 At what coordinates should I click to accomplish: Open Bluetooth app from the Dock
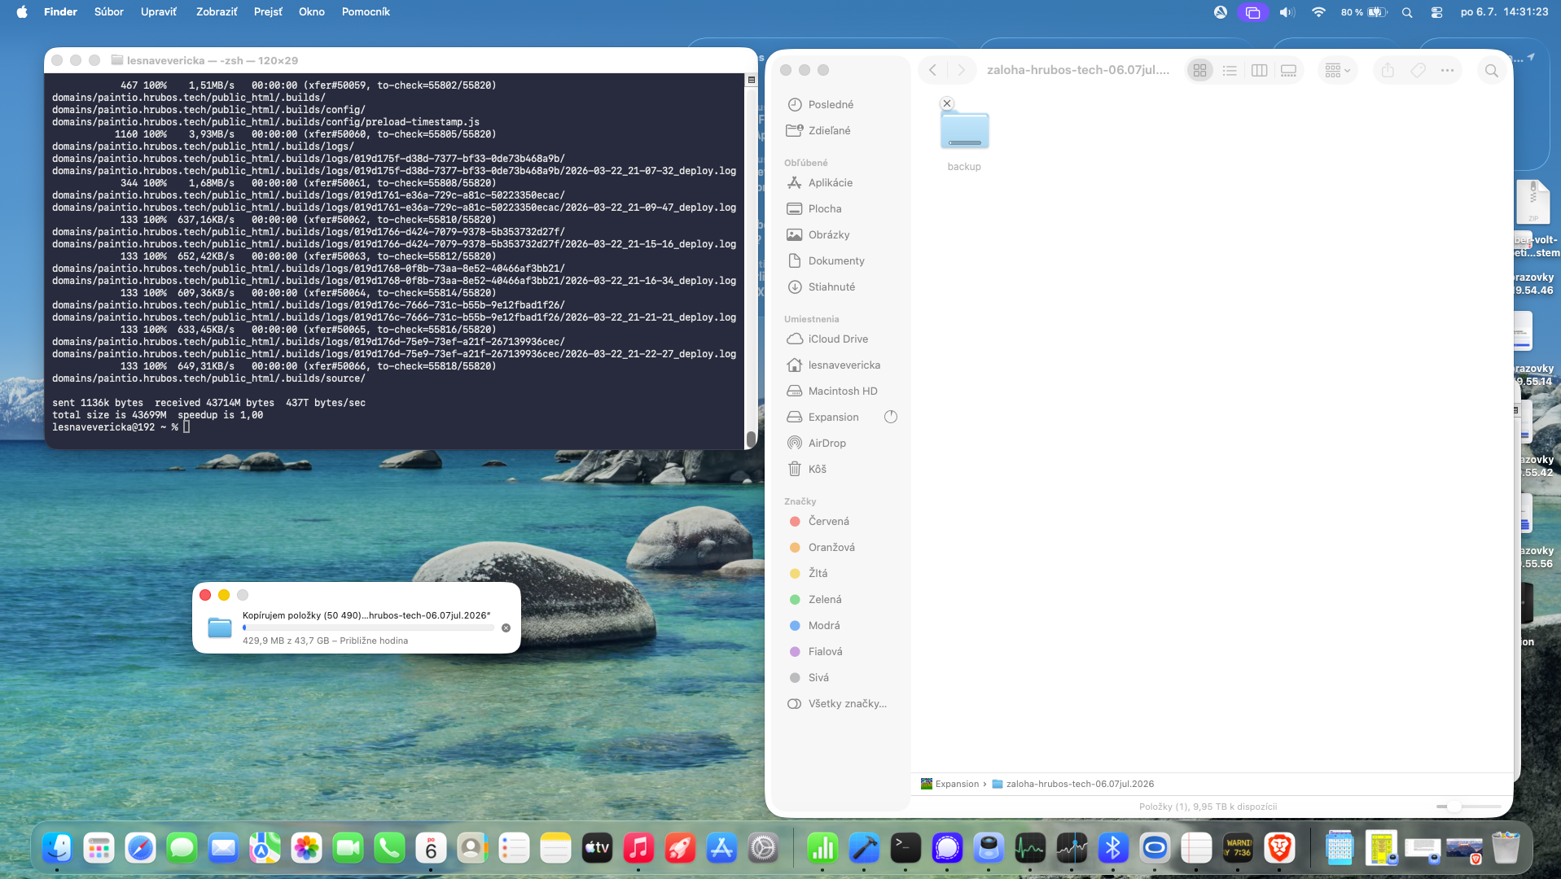(1113, 849)
